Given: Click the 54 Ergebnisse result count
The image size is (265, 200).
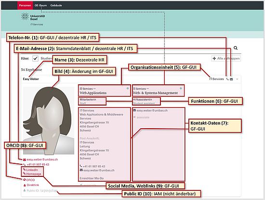Looking at the screenshot, I should tap(31, 70).
